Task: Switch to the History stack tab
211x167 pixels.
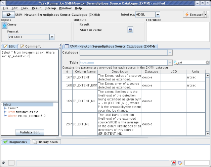Action: [x=46, y=142]
